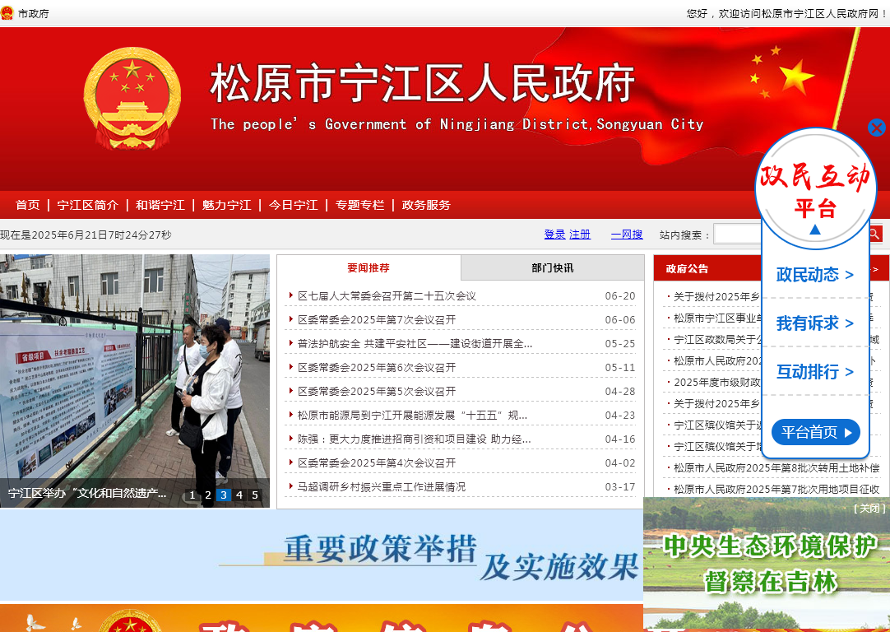This screenshot has height=632, width=890.
Task: Collapse the 政民互动 panel with the blue up-triangle
Action: click(x=815, y=230)
